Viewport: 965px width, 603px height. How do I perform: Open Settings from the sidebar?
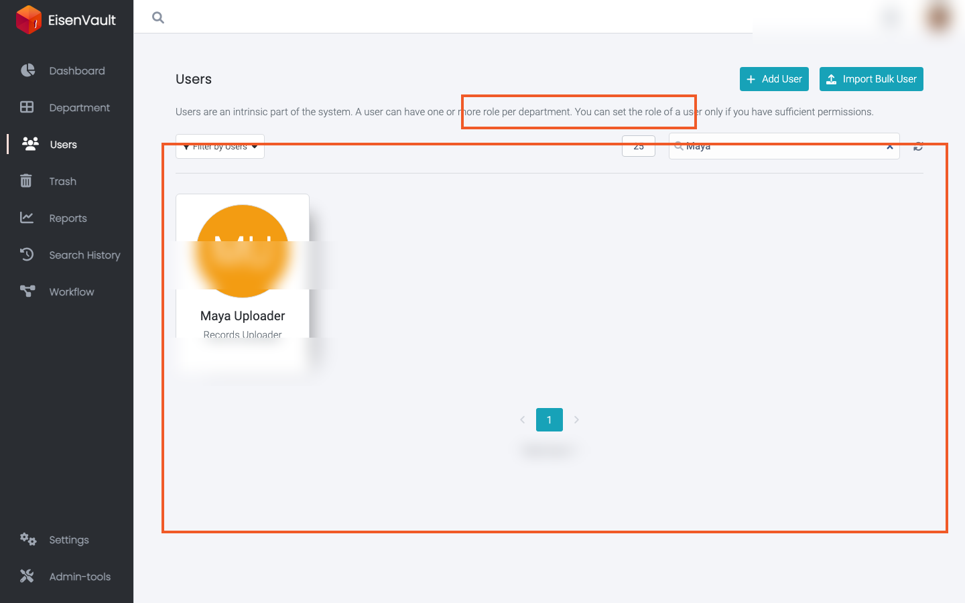click(69, 540)
